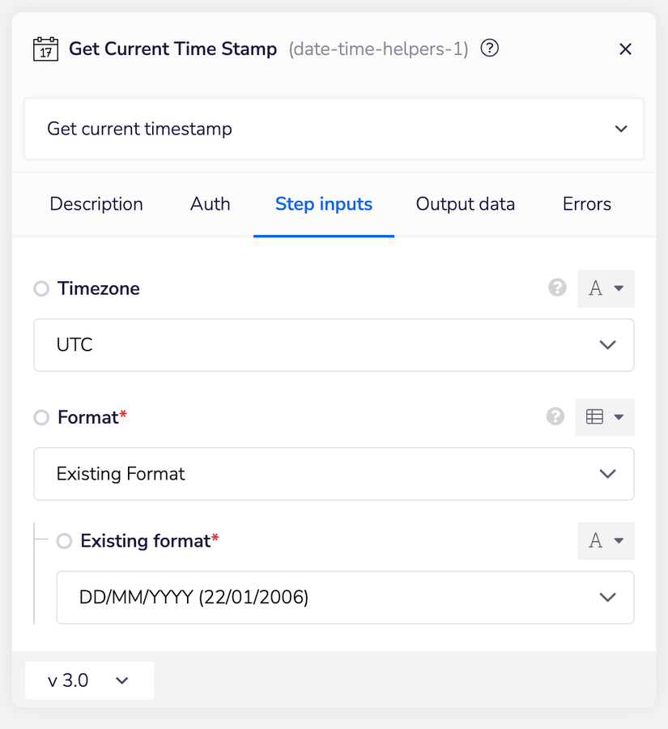Open the v 3.0 version selector
This screenshot has height=729, width=668.
tap(89, 680)
